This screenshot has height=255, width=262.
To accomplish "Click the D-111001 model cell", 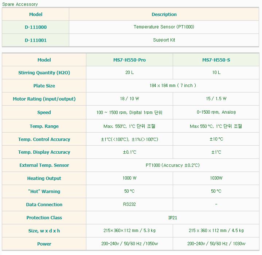I will click(x=36, y=40).
